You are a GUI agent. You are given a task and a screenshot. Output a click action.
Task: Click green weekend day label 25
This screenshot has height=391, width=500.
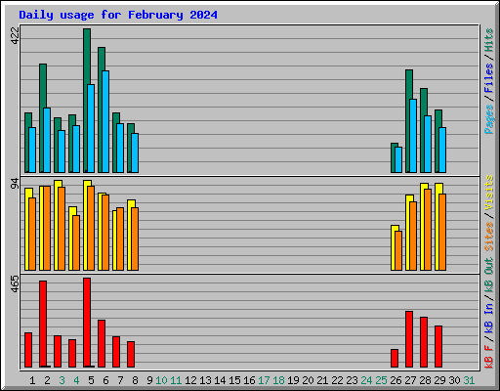[381, 380]
